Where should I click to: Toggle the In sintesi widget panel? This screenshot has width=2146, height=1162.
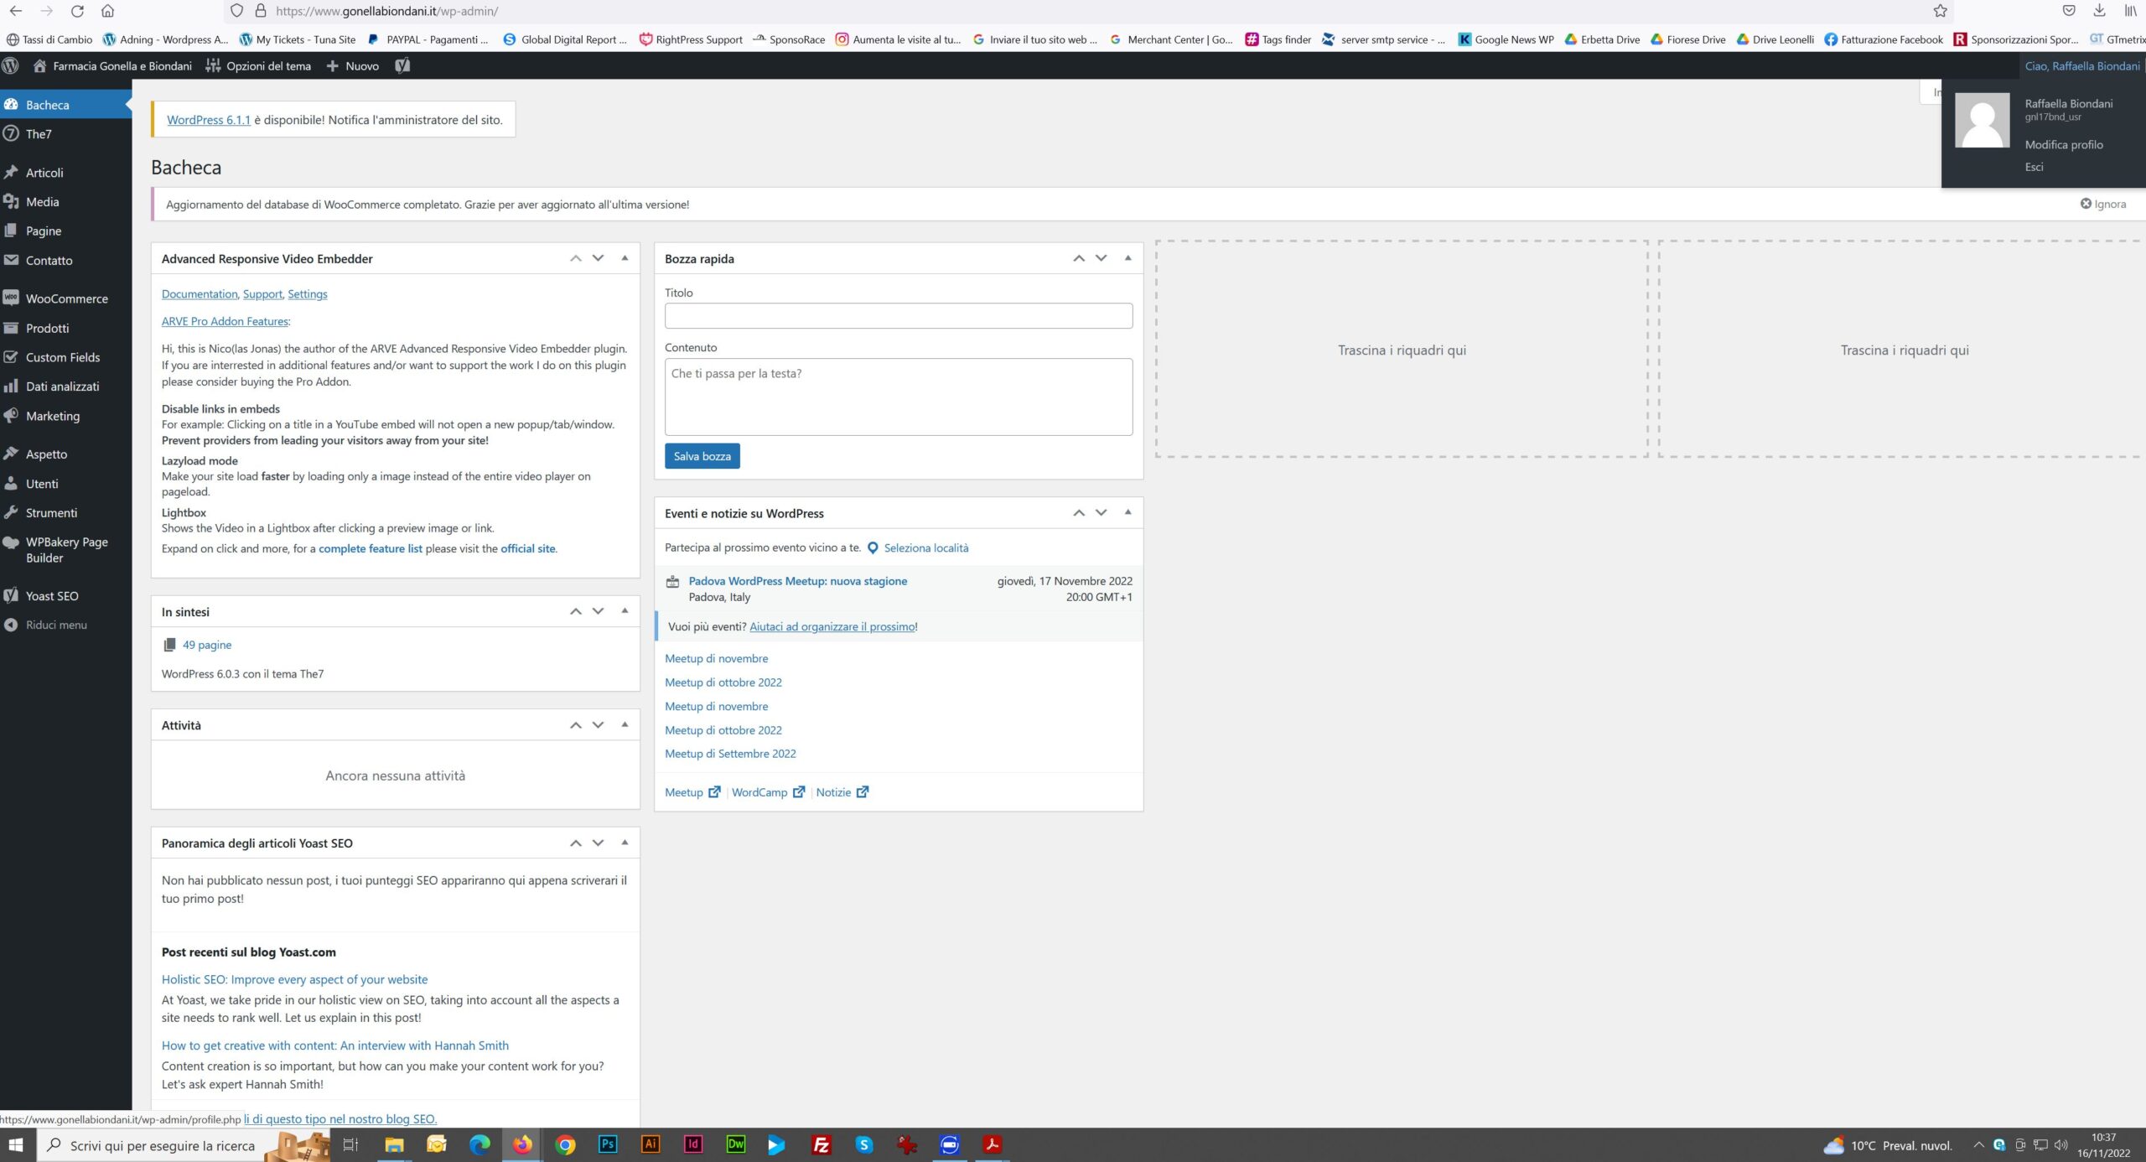pyautogui.click(x=625, y=611)
